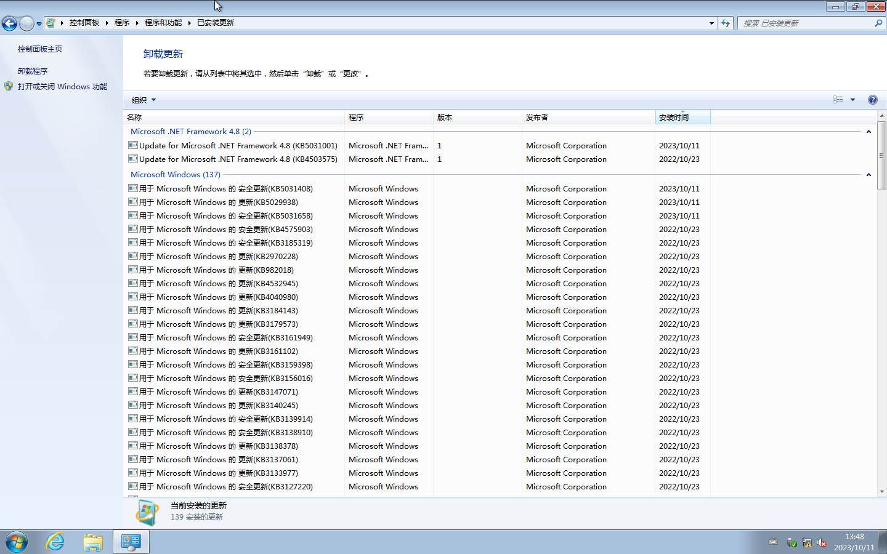Sort by the 发布者 column header

pyautogui.click(x=588, y=117)
